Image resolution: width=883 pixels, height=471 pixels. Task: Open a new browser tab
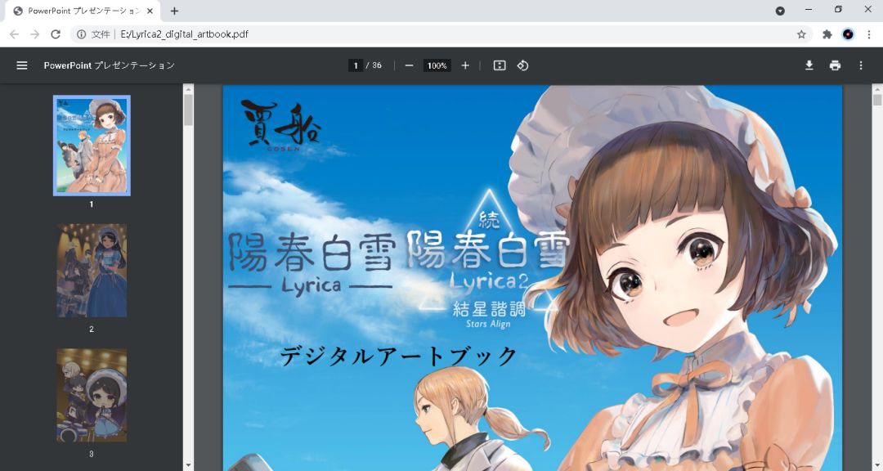175,11
